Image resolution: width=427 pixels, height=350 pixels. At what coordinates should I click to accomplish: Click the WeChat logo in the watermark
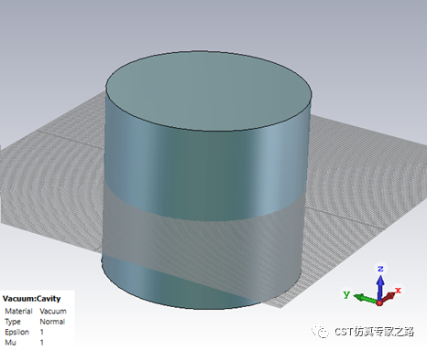[320, 331]
